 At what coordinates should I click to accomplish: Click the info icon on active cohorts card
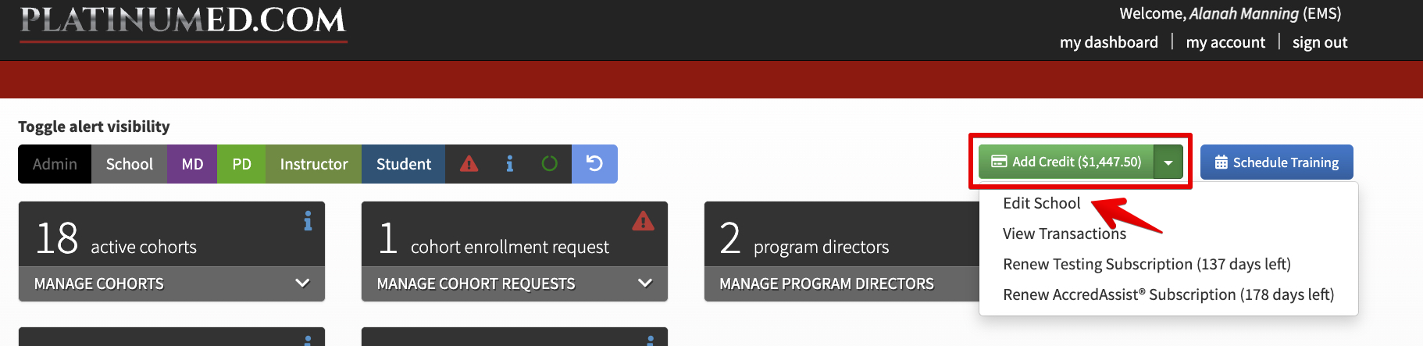click(x=308, y=221)
